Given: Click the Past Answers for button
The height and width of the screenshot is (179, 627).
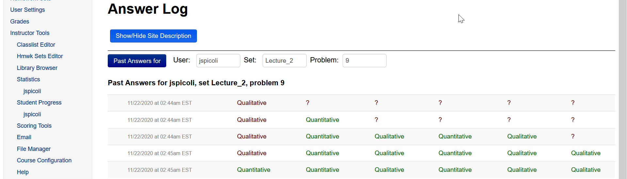Looking at the screenshot, I should pyautogui.click(x=137, y=61).
